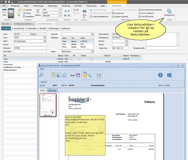Open Skriv ut printer button
This screenshot has height=160, width=188.
pos(84,13)
